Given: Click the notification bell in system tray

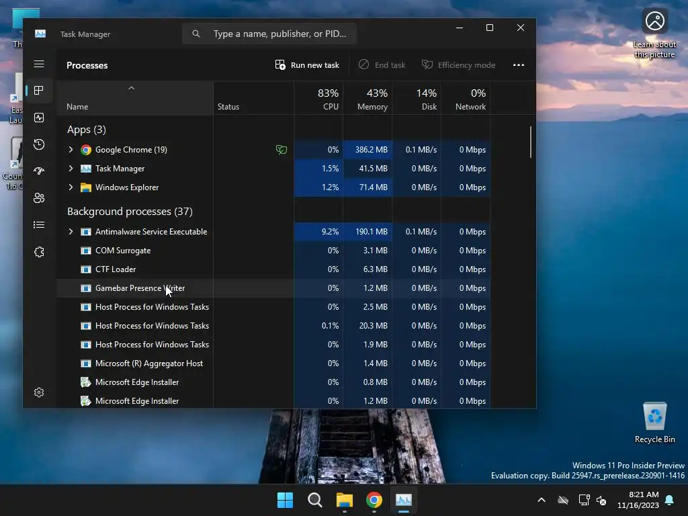Looking at the screenshot, I should [x=670, y=500].
